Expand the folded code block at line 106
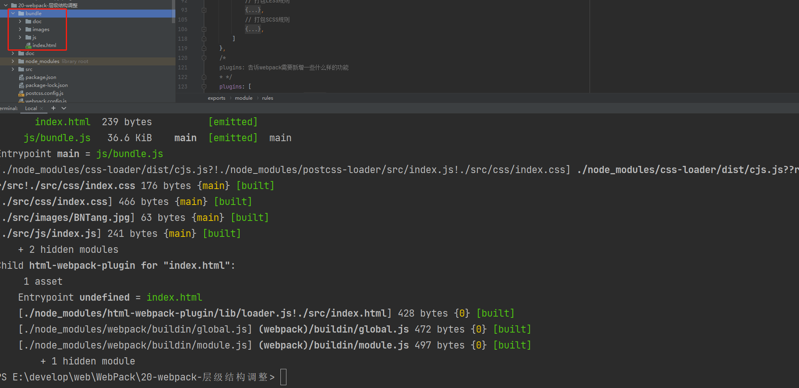The width and height of the screenshot is (799, 388). [x=204, y=29]
